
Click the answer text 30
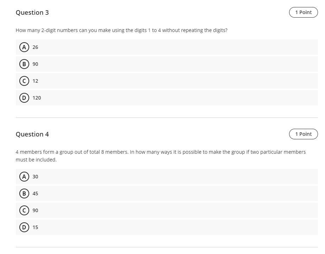pos(35,177)
